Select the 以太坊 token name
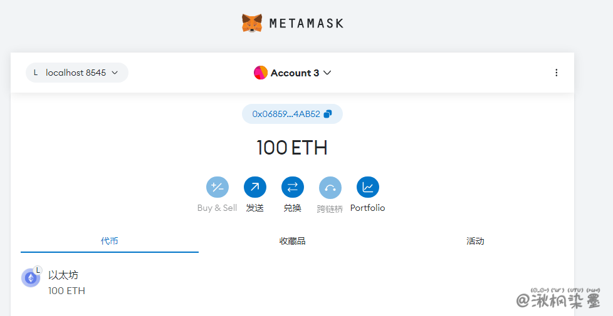Viewport: 613px width, 316px height. [63, 275]
